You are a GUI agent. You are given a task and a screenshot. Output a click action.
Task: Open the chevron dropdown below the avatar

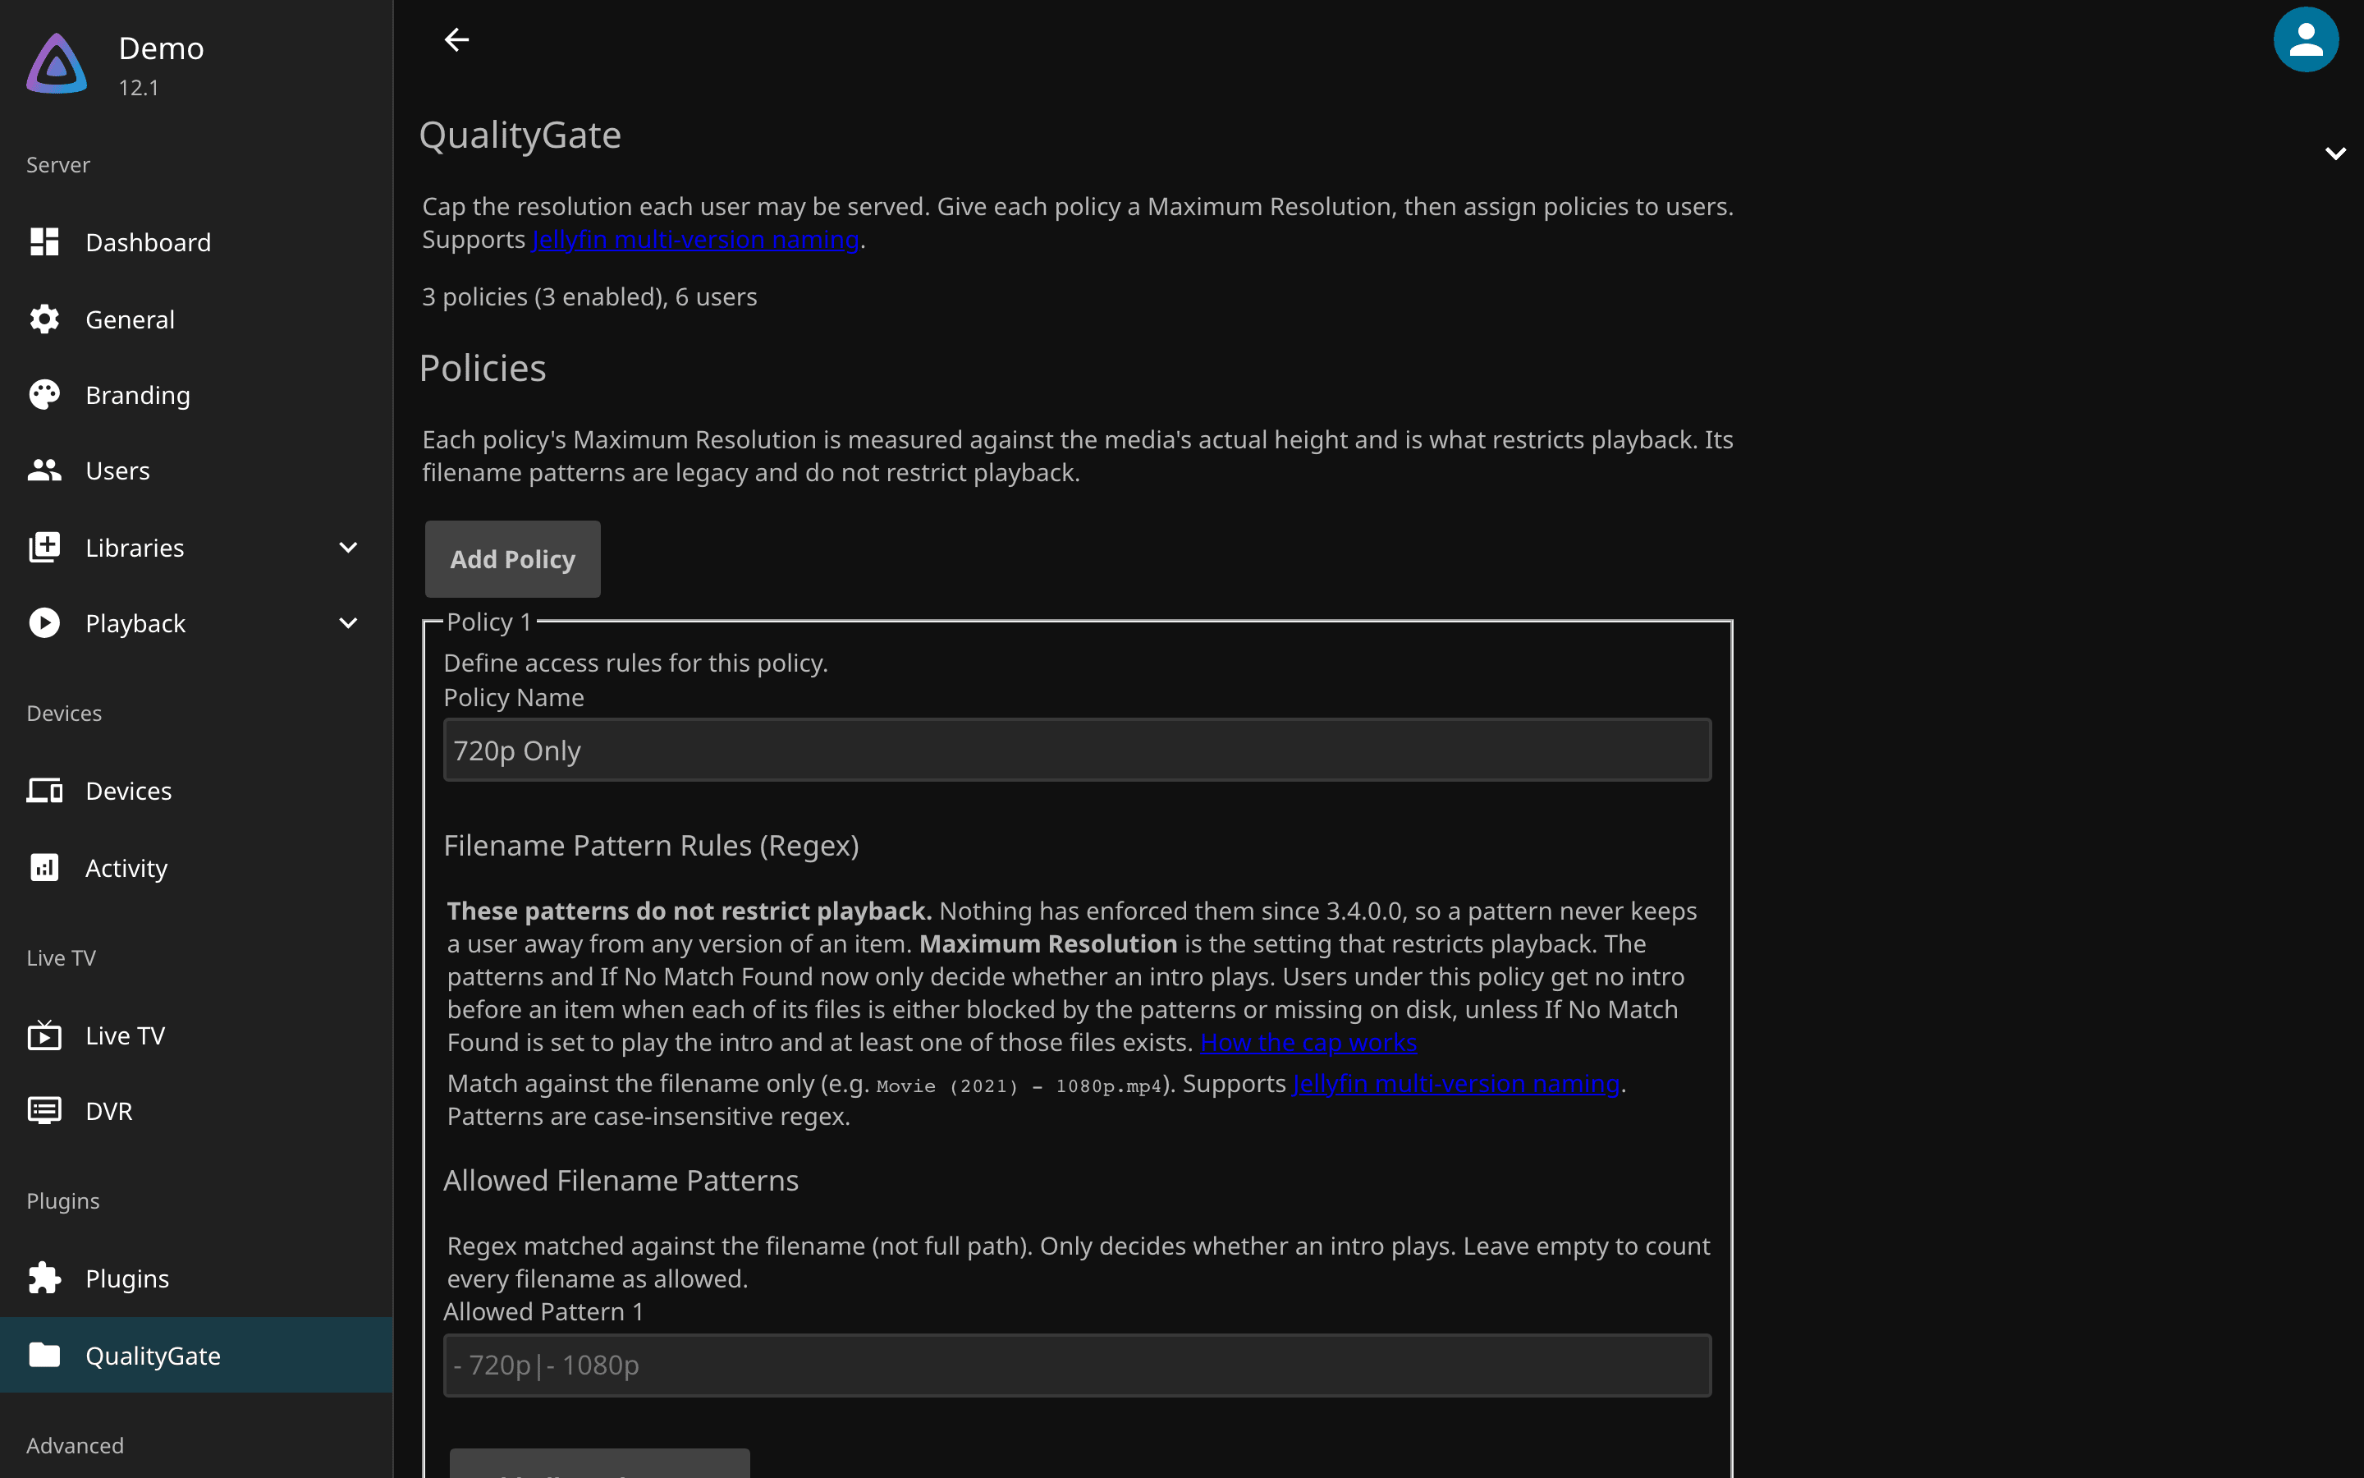(2334, 154)
